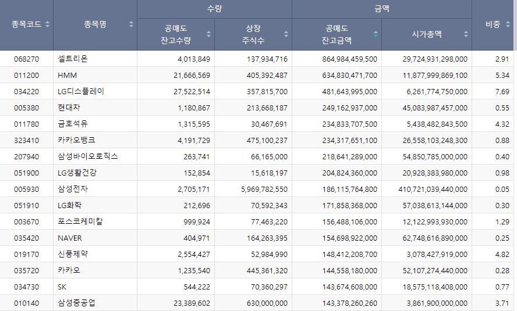Select stock name 카카오뱅크
The height and width of the screenshot is (311, 517).
pos(76,140)
